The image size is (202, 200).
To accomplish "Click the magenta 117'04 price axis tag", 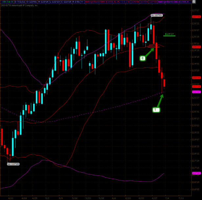I will tap(196, 173).
